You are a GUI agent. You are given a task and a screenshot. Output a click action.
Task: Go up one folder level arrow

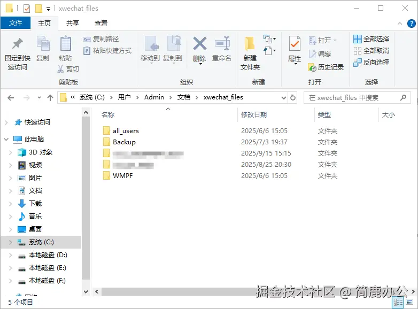pos(50,98)
